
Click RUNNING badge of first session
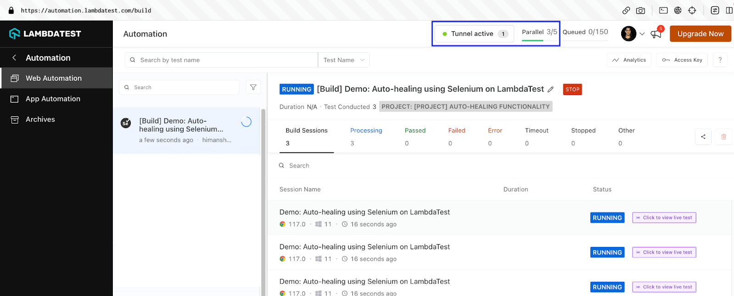tap(607, 218)
